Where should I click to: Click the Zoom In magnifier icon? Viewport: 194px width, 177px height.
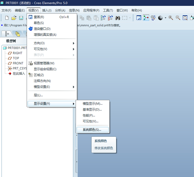coord(171,18)
